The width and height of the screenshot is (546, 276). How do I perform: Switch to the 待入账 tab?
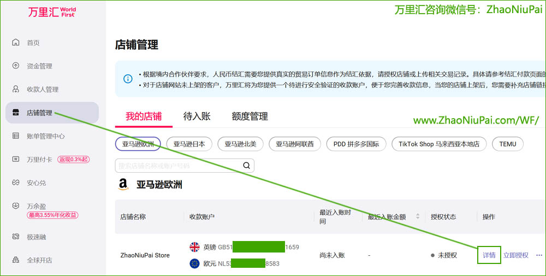point(197,116)
